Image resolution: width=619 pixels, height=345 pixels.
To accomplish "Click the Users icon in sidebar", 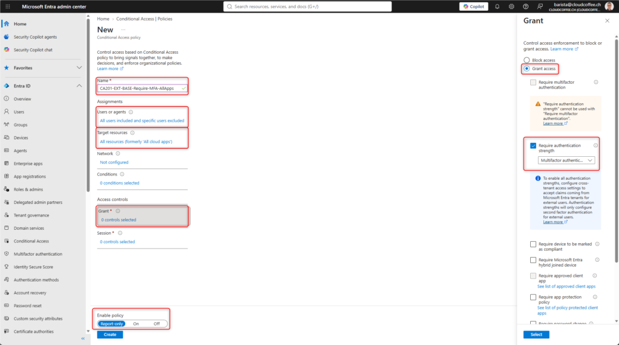I will (6, 112).
